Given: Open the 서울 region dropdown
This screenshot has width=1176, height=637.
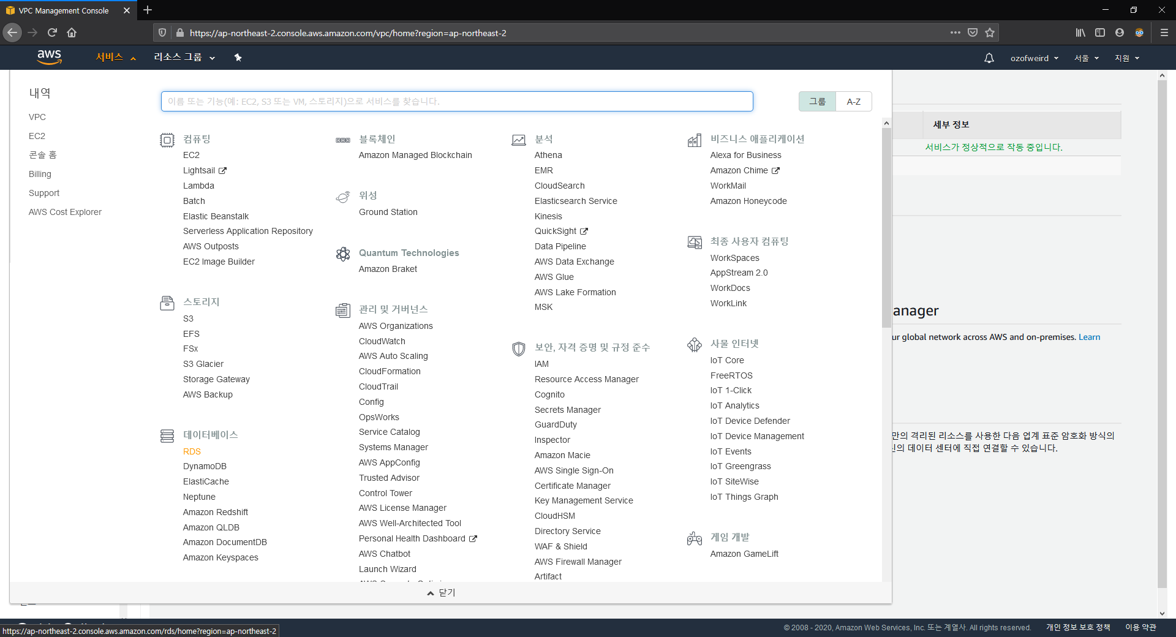Looking at the screenshot, I should pos(1086,58).
